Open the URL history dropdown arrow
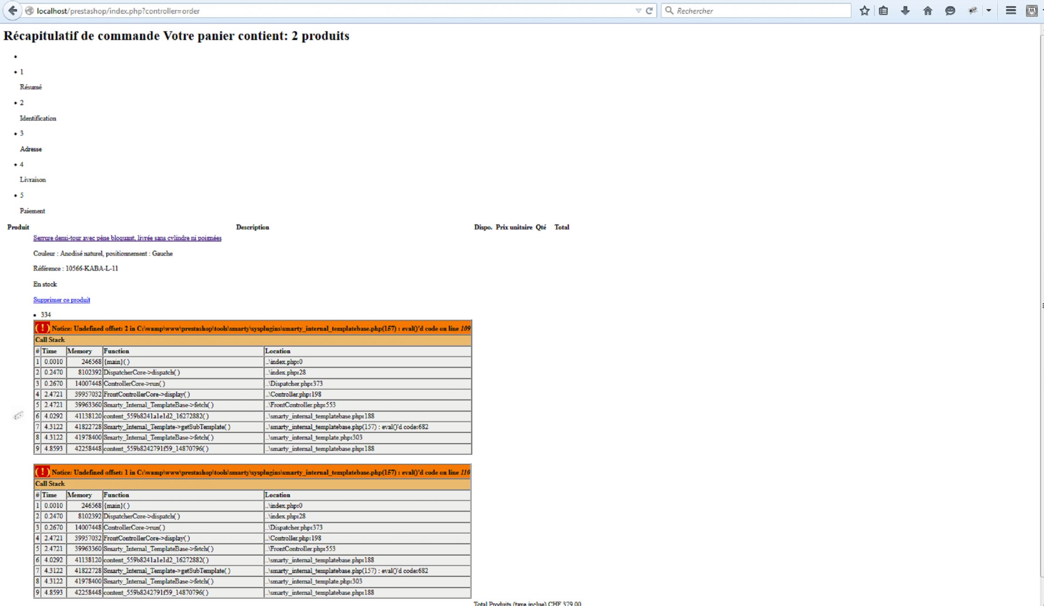 click(638, 11)
